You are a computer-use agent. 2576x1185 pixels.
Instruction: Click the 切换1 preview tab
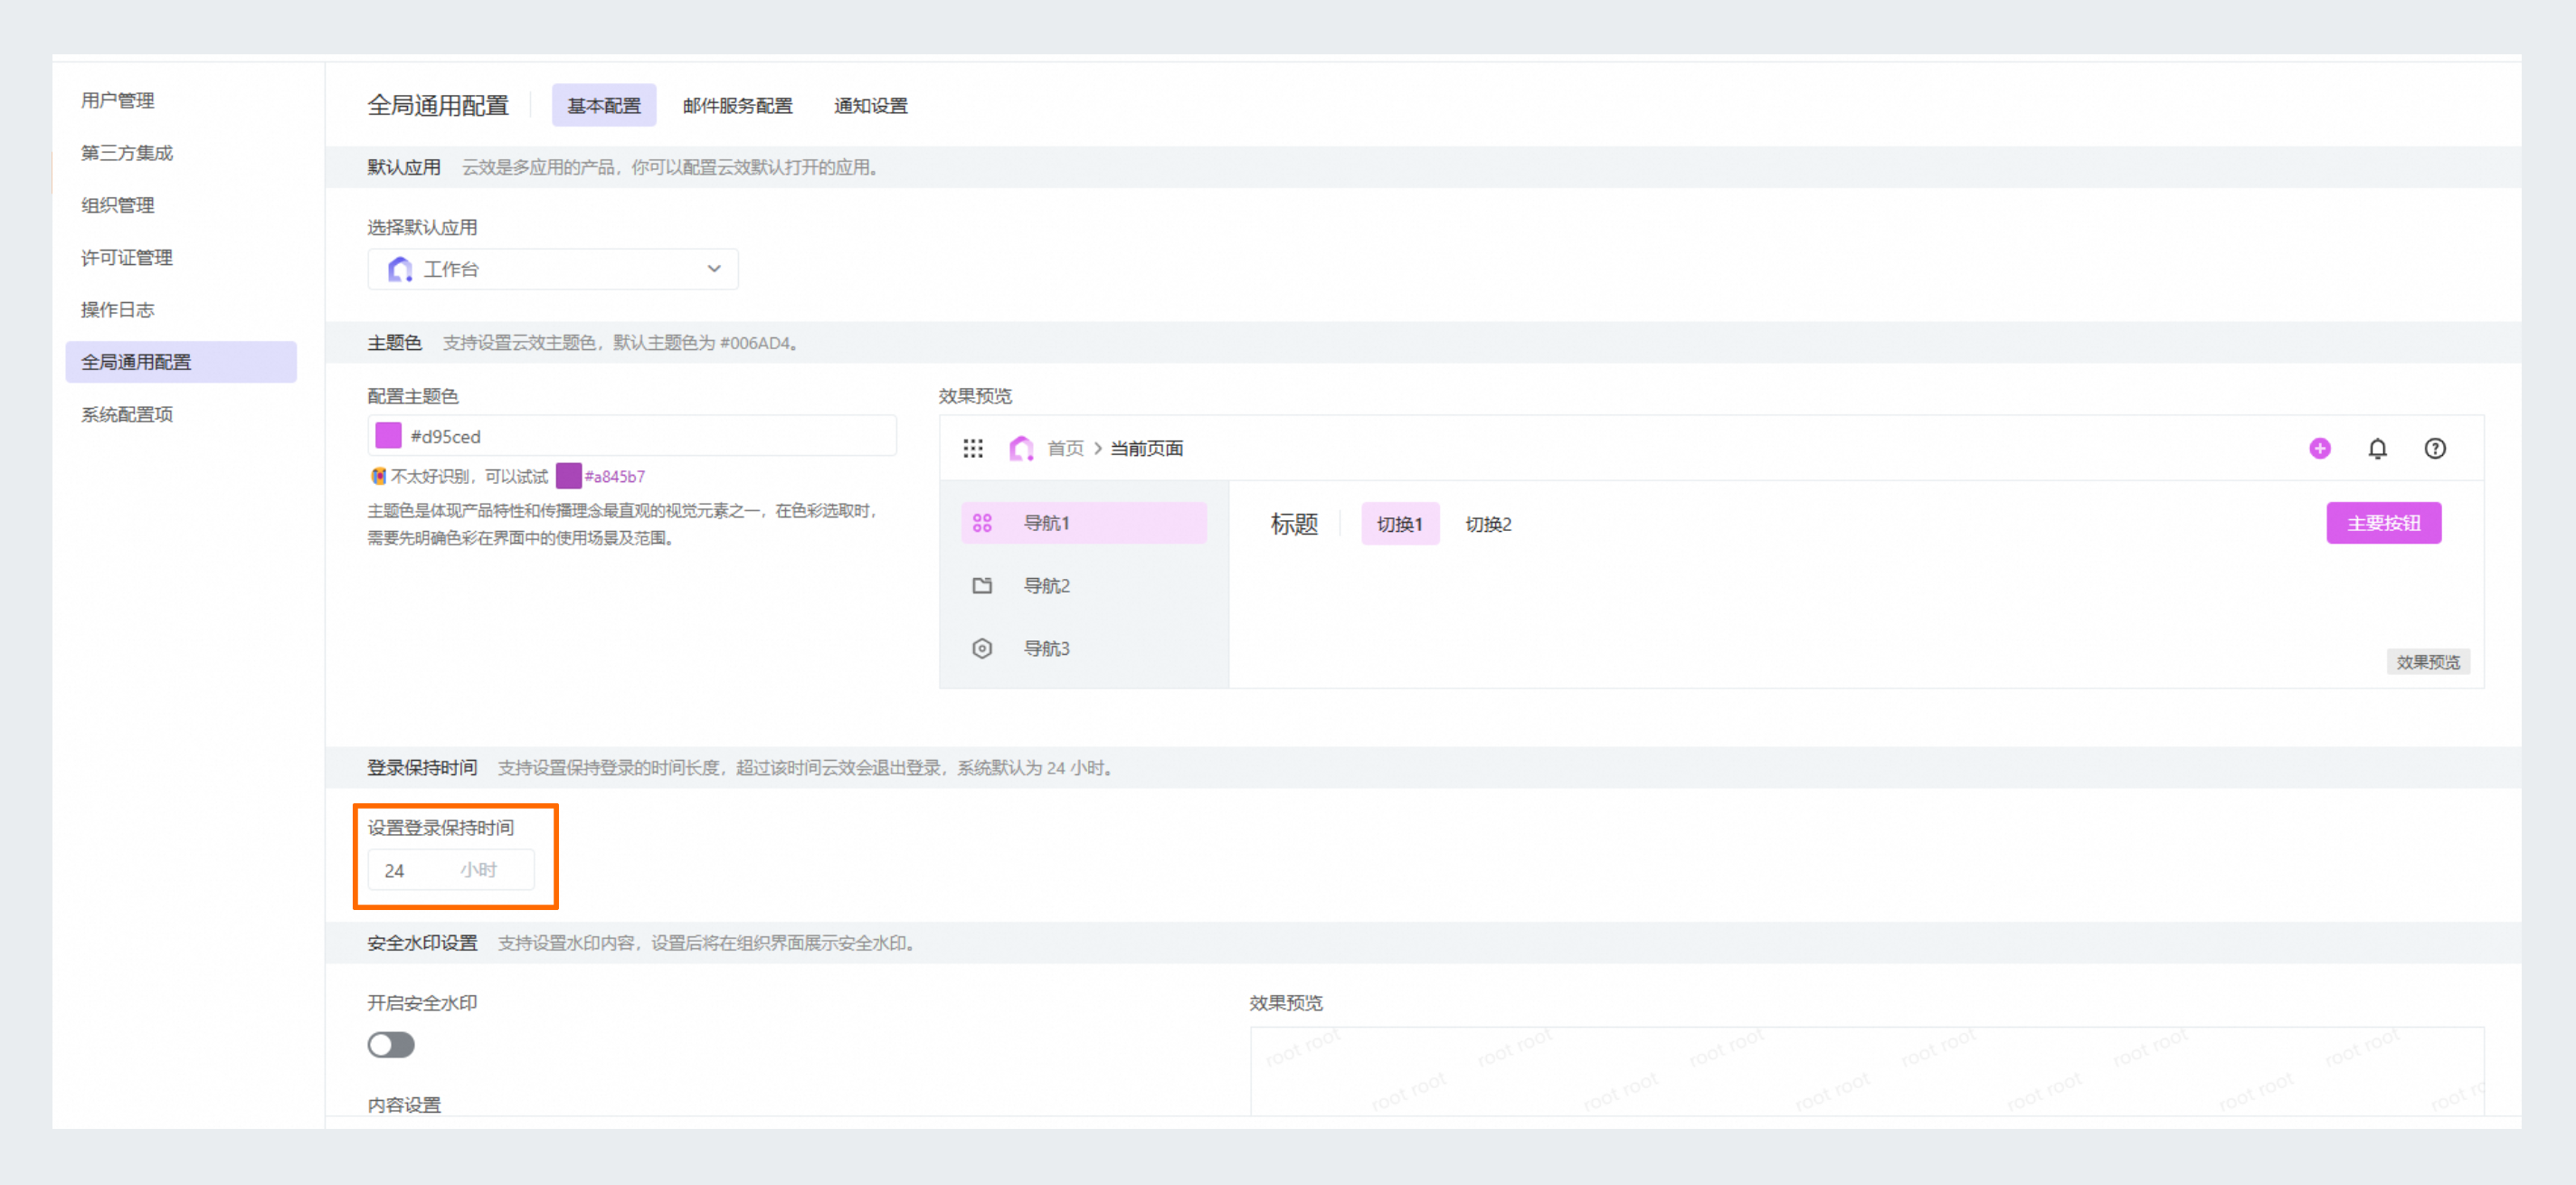pyautogui.click(x=1400, y=524)
